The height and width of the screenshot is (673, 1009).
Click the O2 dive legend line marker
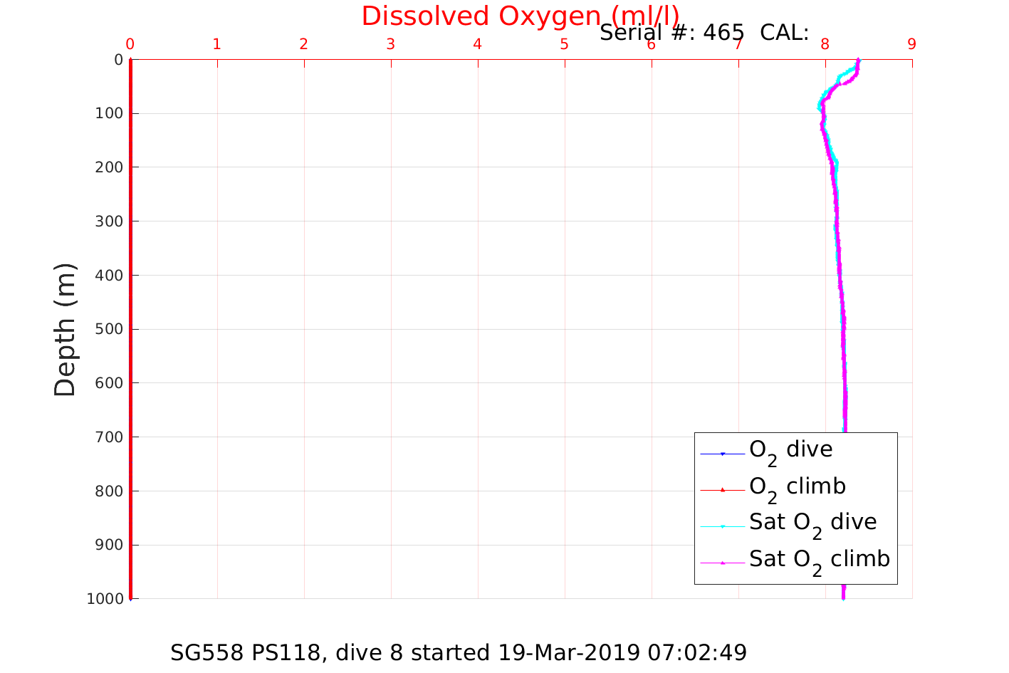pyautogui.click(x=722, y=454)
